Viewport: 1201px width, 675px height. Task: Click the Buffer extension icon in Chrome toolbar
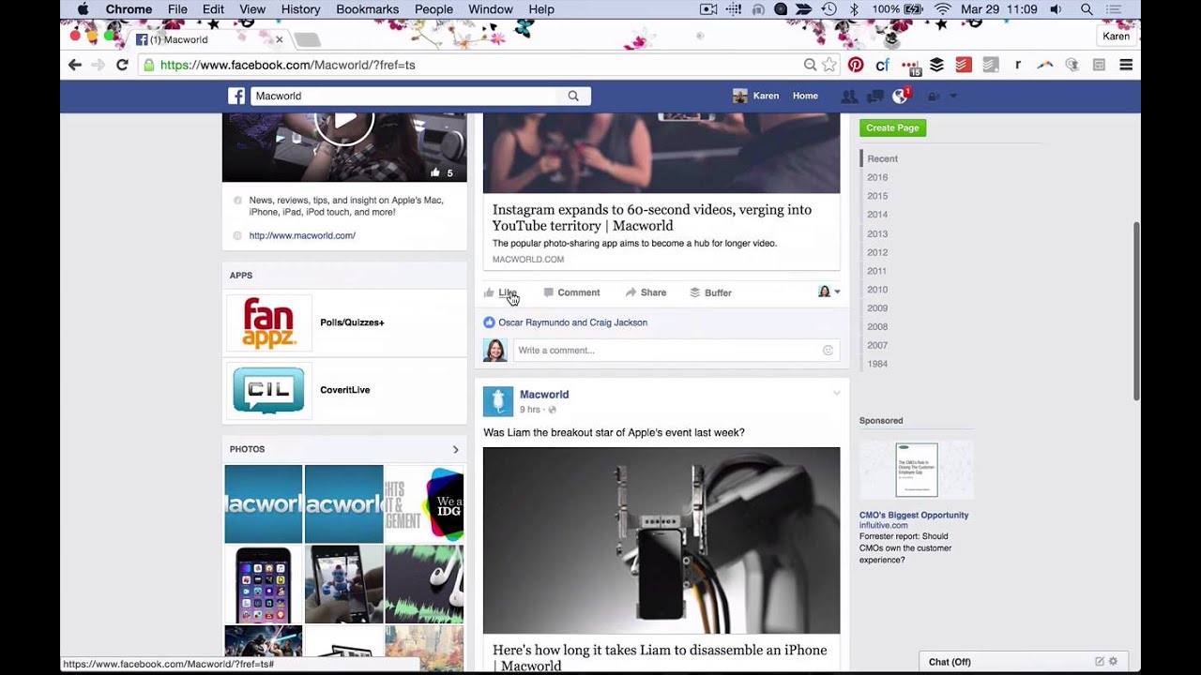pos(936,65)
